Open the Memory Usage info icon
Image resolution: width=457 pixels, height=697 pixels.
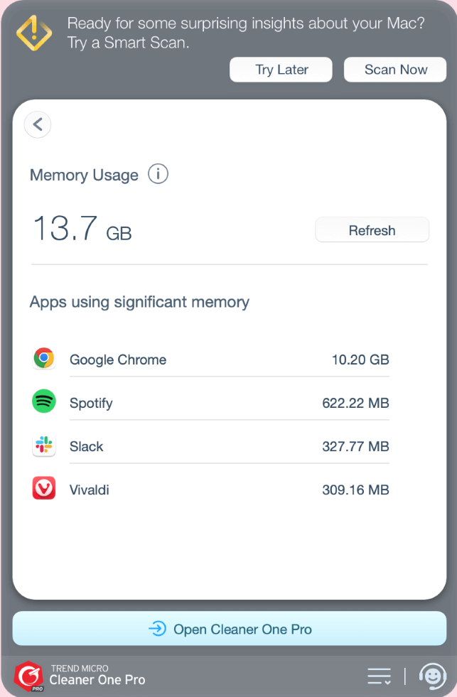(x=158, y=174)
